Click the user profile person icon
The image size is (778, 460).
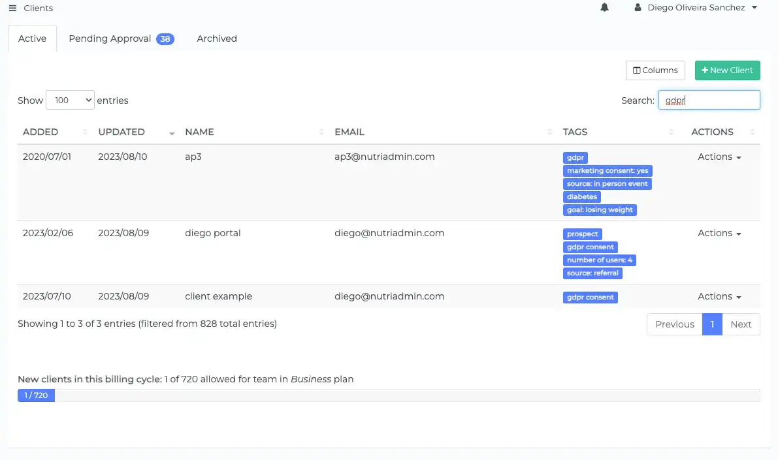coord(638,8)
